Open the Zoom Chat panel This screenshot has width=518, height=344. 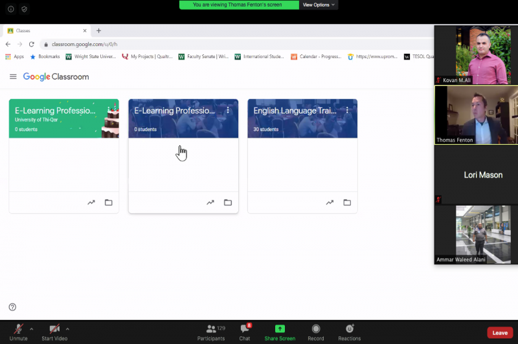pyautogui.click(x=244, y=330)
